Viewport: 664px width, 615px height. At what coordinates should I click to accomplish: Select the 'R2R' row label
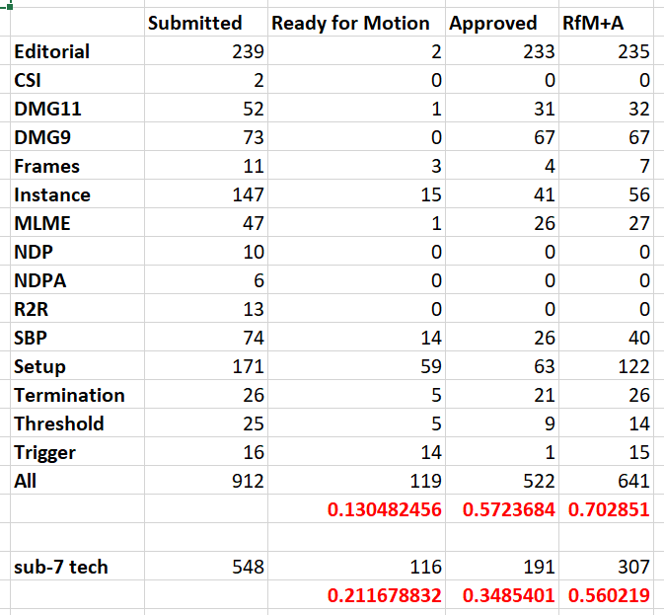[x=78, y=308]
